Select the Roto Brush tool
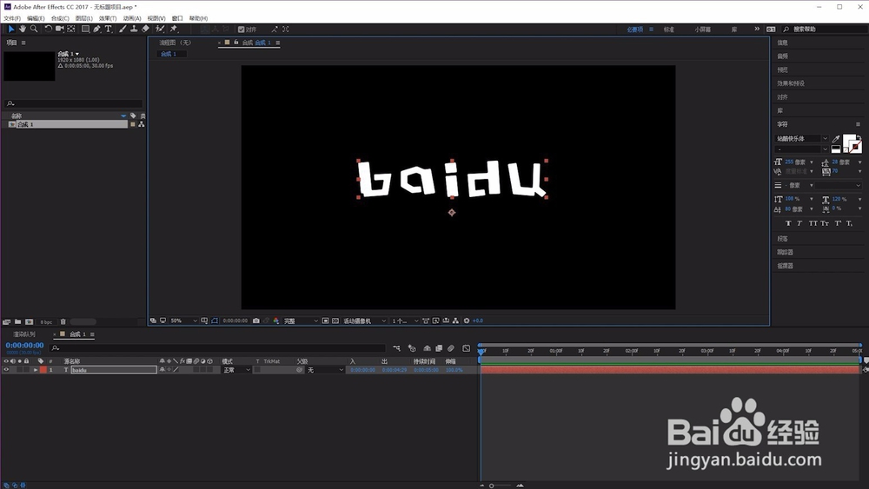869x489 pixels. point(160,29)
